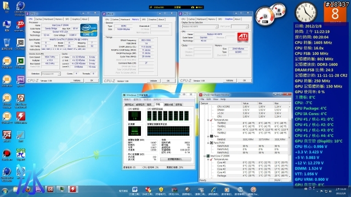Open the 網路功能 tab in Task Manager

pyautogui.click(x=169, y=105)
